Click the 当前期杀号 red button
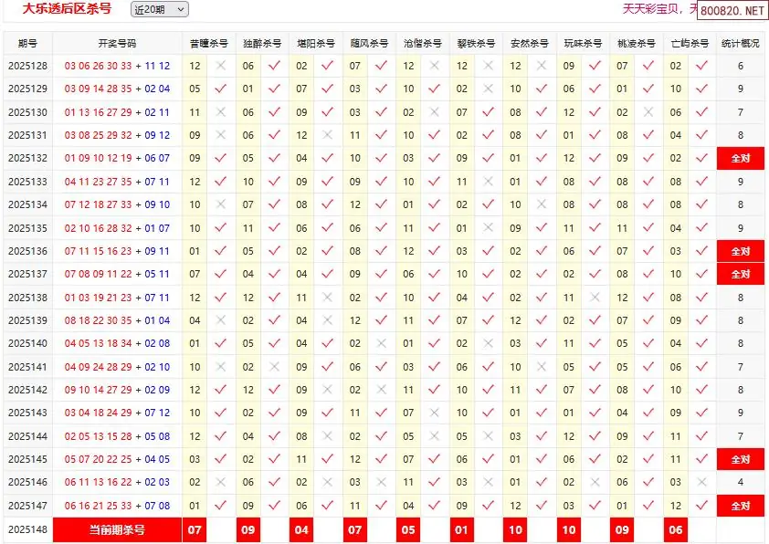The height and width of the screenshot is (544, 769). pyautogui.click(x=117, y=529)
